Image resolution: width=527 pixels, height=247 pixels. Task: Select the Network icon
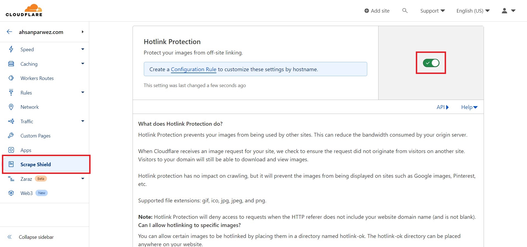coord(11,107)
